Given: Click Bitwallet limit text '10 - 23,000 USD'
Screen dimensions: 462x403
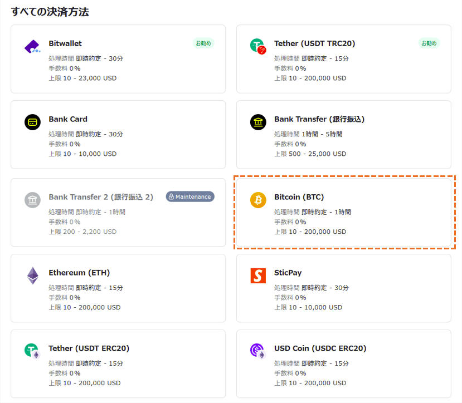Looking at the screenshot, I should 90,78.
